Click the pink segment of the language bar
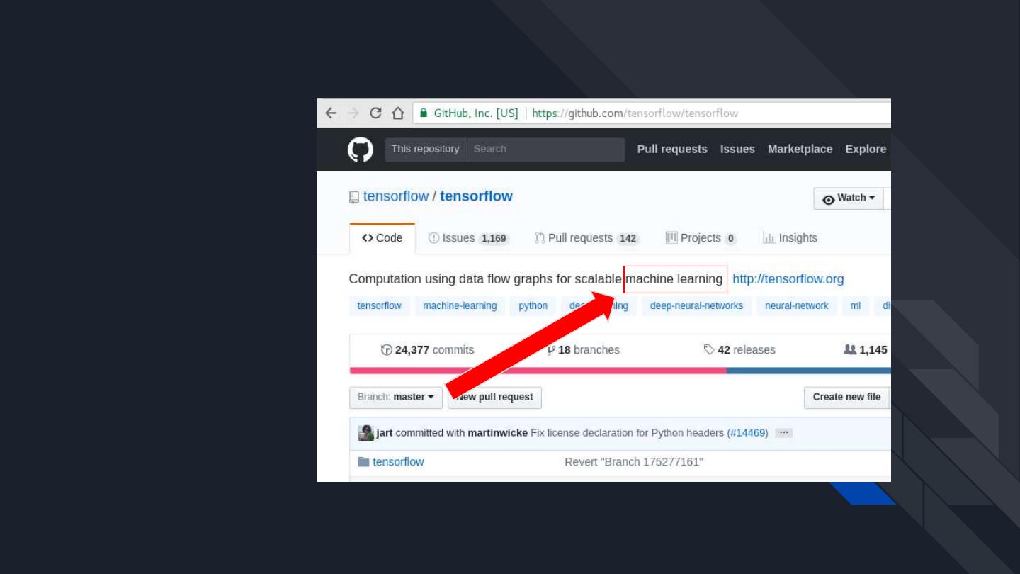Viewport: 1020px width, 574px height. click(538, 371)
